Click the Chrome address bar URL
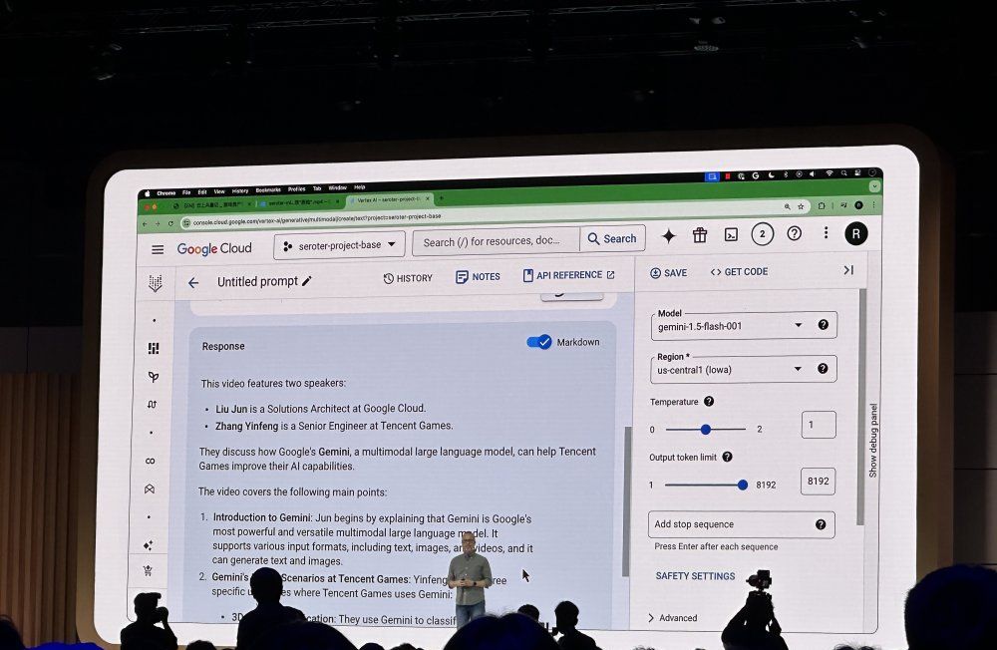Viewport: 997px width, 650px height. 317,221
